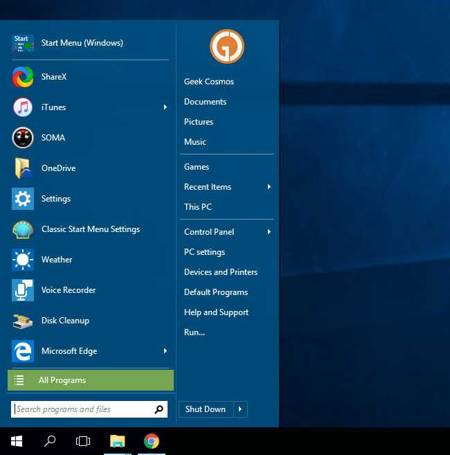Open This PC
The image size is (450, 455).
coord(198,206)
